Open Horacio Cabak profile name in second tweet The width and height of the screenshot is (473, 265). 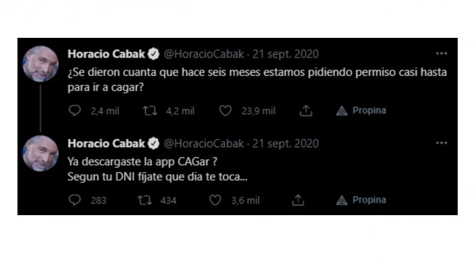[107, 143]
